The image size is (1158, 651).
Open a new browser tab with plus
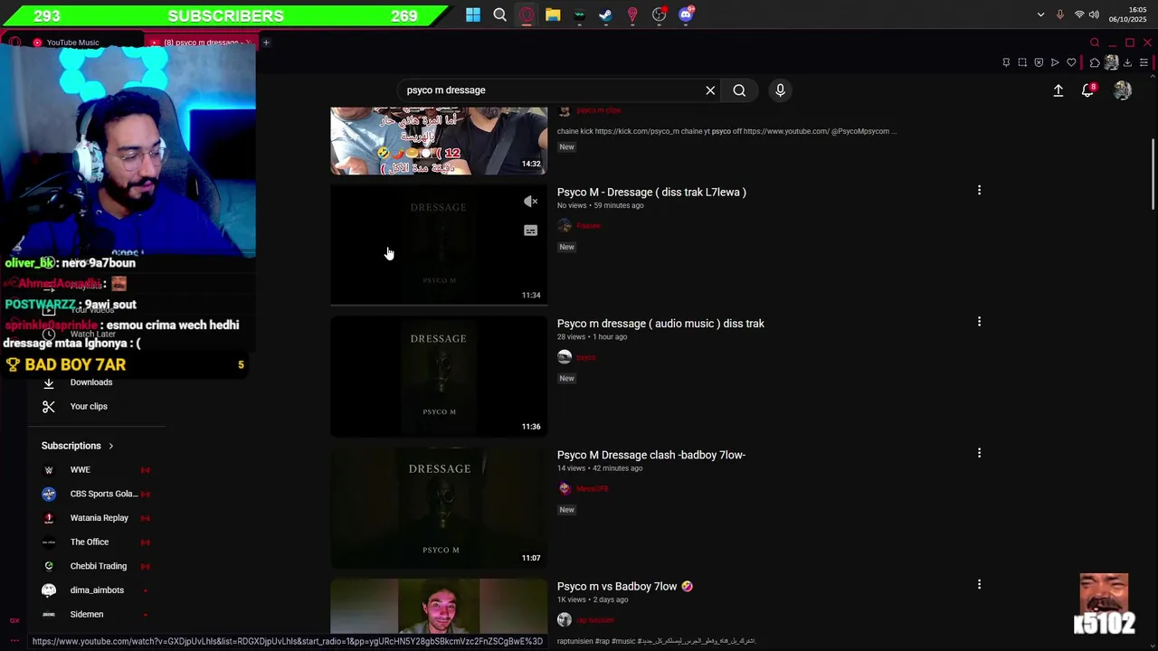tap(266, 42)
